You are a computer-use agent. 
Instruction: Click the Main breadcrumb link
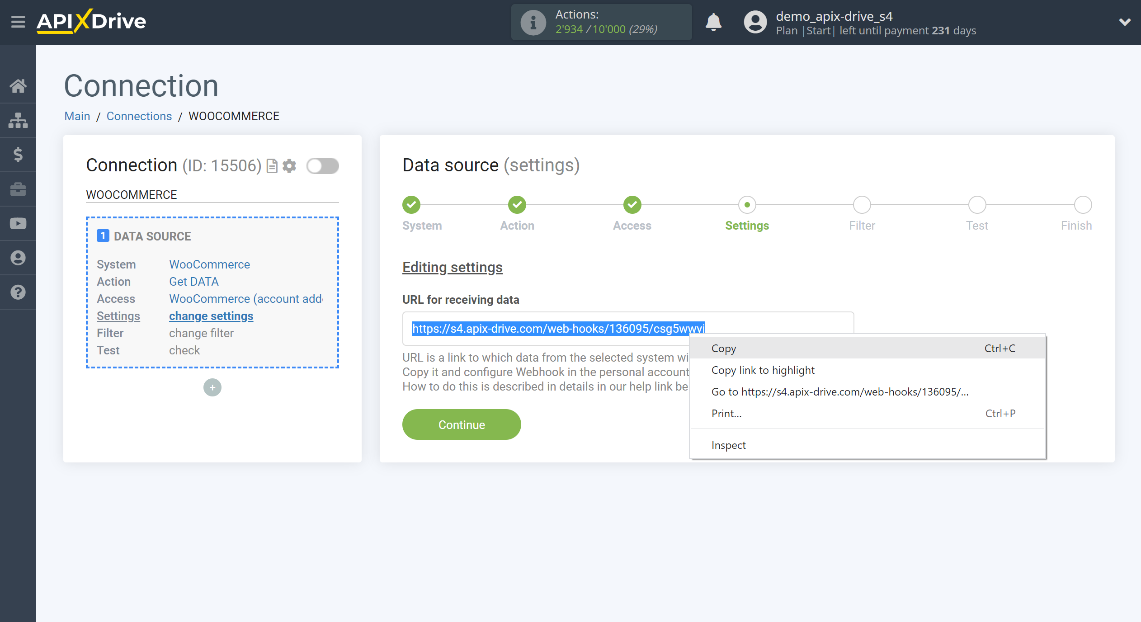pyautogui.click(x=77, y=116)
